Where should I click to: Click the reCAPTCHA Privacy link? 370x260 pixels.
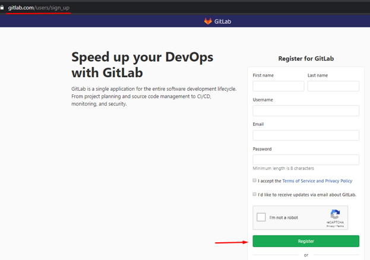click(330, 226)
